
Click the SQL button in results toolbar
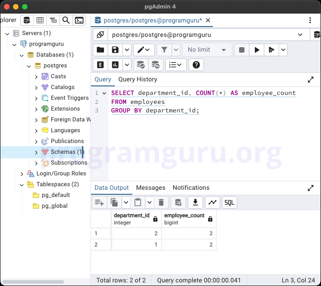pyautogui.click(x=229, y=202)
